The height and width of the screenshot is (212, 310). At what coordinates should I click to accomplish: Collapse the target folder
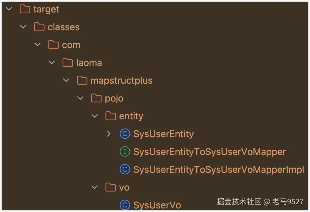(x=9, y=9)
